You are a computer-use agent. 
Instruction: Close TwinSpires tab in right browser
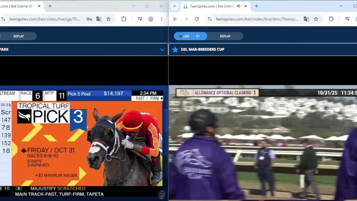click(x=246, y=6)
